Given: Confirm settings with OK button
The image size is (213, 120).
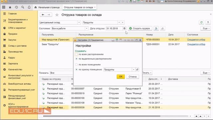Looking at the screenshot, I should tap(121, 76).
